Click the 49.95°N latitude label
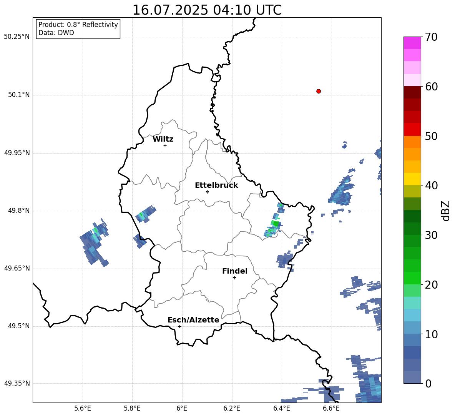The width and height of the screenshot is (455, 416). pos(17,153)
